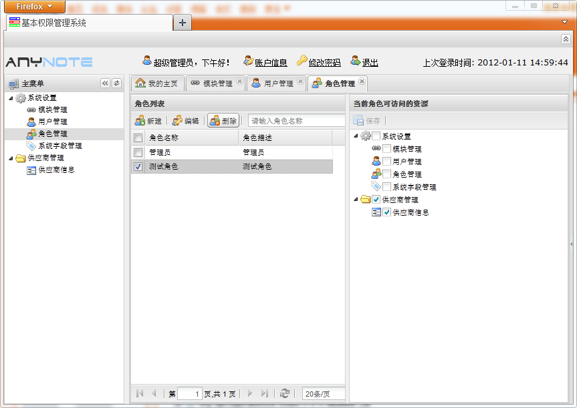Open the 20条/页 page size combo box
The height and width of the screenshot is (408, 577).
323,394
